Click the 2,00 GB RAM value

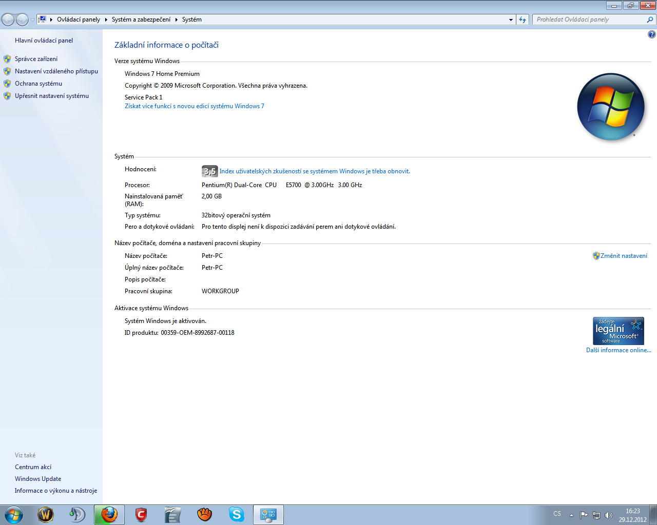pyautogui.click(x=211, y=196)
